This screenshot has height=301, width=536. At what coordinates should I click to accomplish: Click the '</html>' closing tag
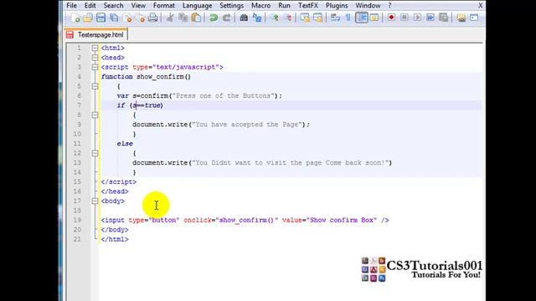pos(115,239)
